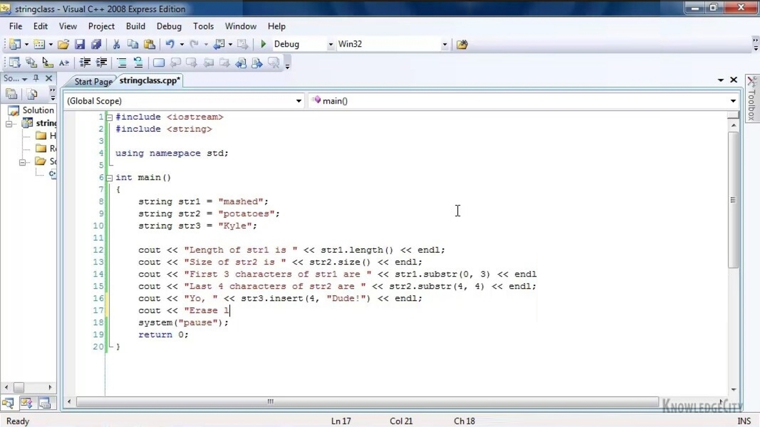Screen dimensions: 760x427
Task: Close the Solution Explorer panel
Action: click(x=49, y=78)
